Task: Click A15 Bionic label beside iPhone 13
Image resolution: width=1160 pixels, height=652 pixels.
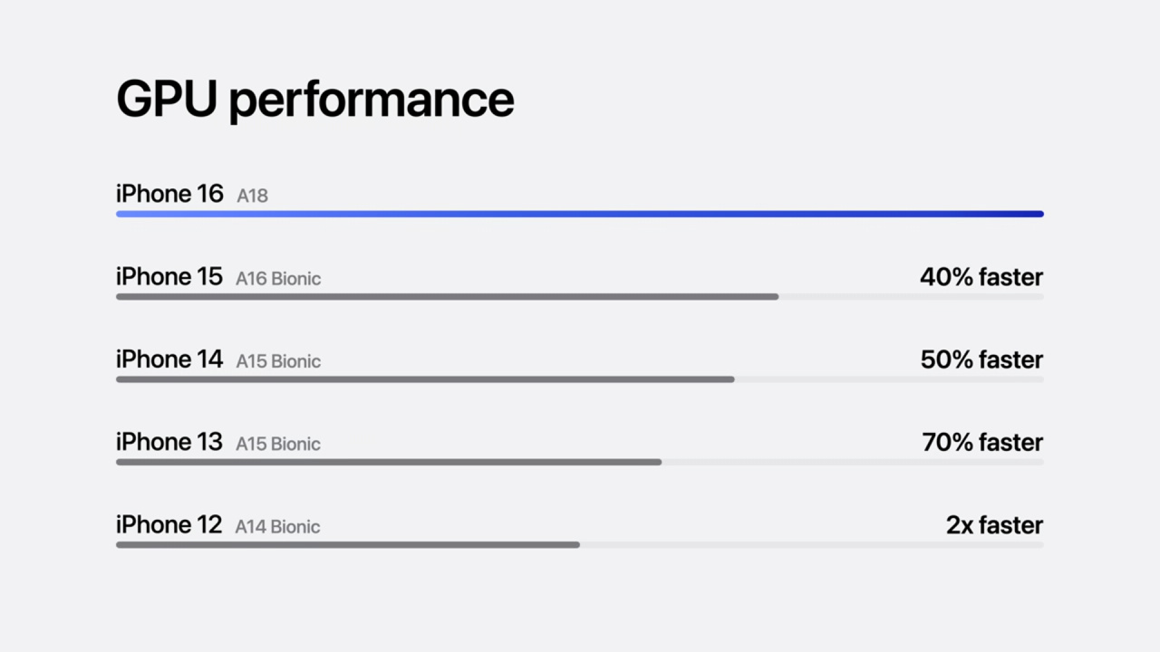Action: [x=278, y=444]
